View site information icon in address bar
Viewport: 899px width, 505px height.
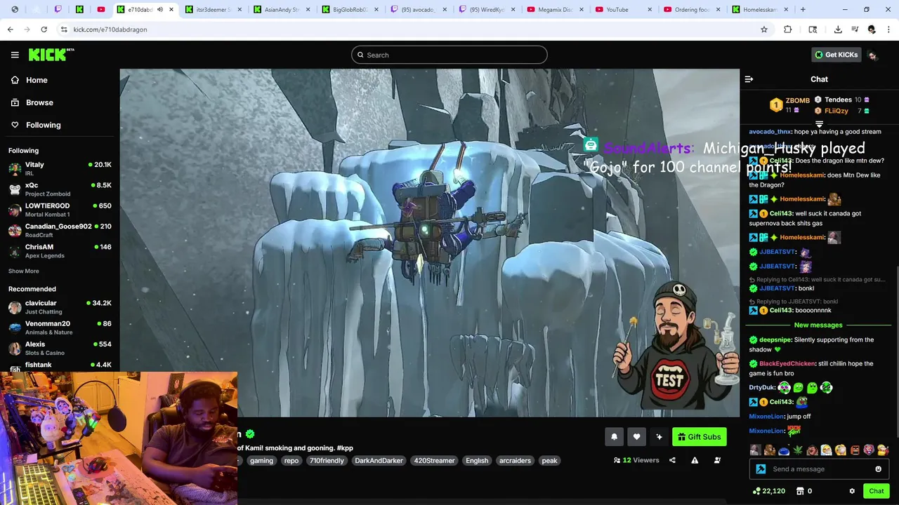pos(64,29)
